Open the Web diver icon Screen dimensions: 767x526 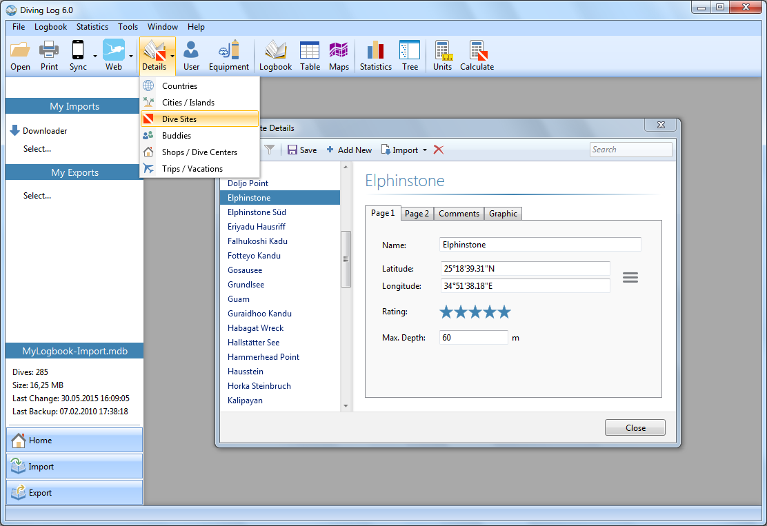(x=114, y=50)
